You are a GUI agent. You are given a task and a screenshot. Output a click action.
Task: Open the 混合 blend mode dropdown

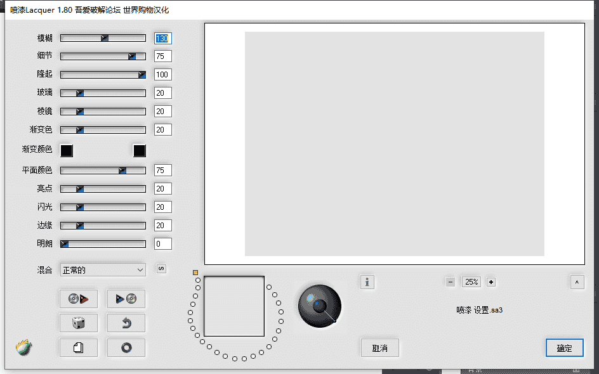click(103, 270)
